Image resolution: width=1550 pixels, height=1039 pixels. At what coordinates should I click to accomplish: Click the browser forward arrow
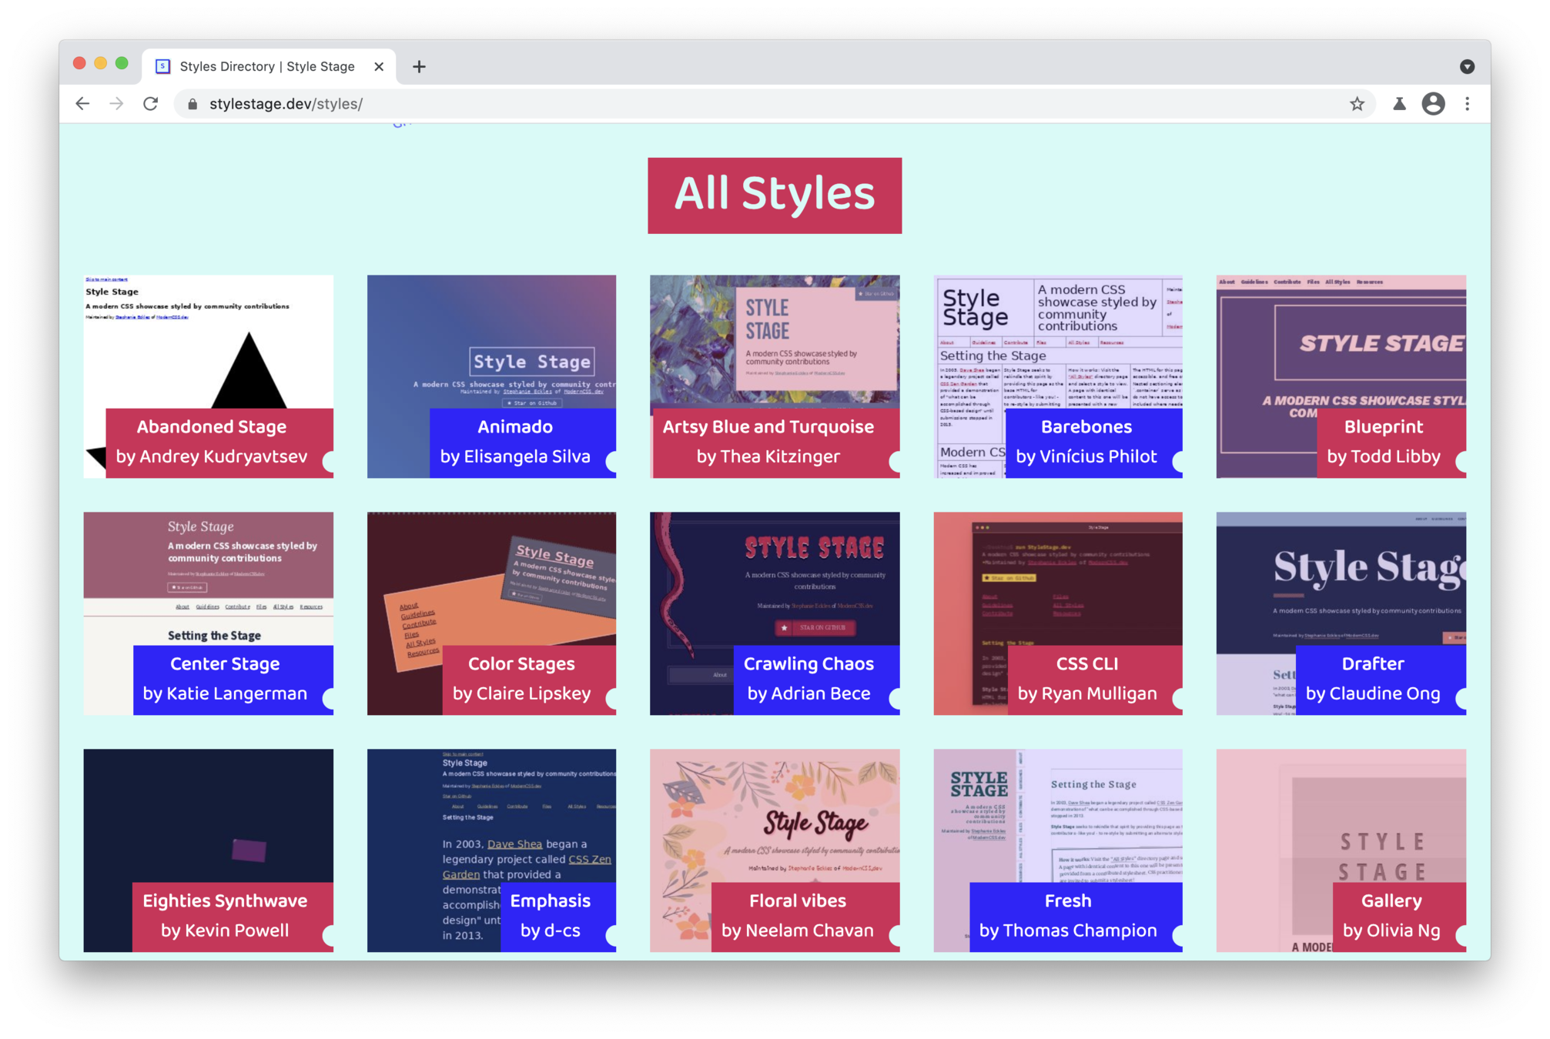[x=116, y=104]
